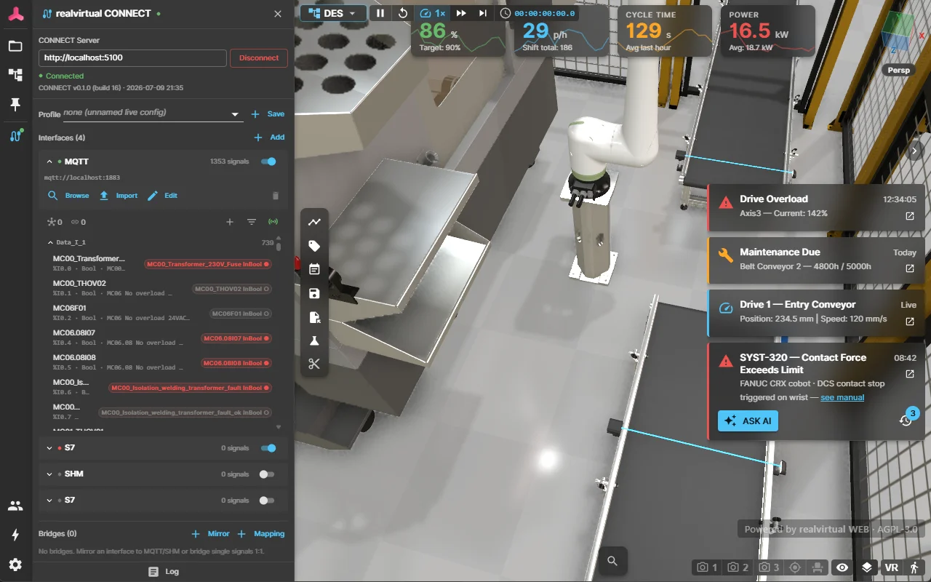931x582 pixels.
Task: Click the Disconnect button
Action: (259, 58)
